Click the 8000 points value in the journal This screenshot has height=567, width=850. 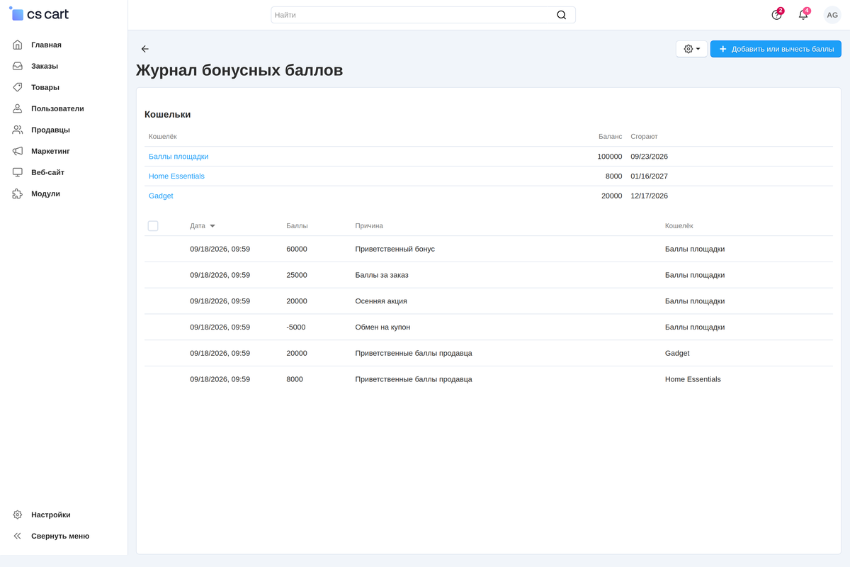coord(295,379)
